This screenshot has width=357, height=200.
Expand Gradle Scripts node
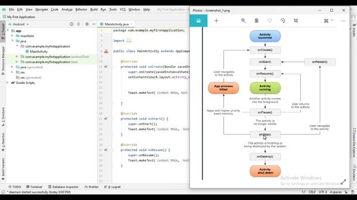click(8, 83)
